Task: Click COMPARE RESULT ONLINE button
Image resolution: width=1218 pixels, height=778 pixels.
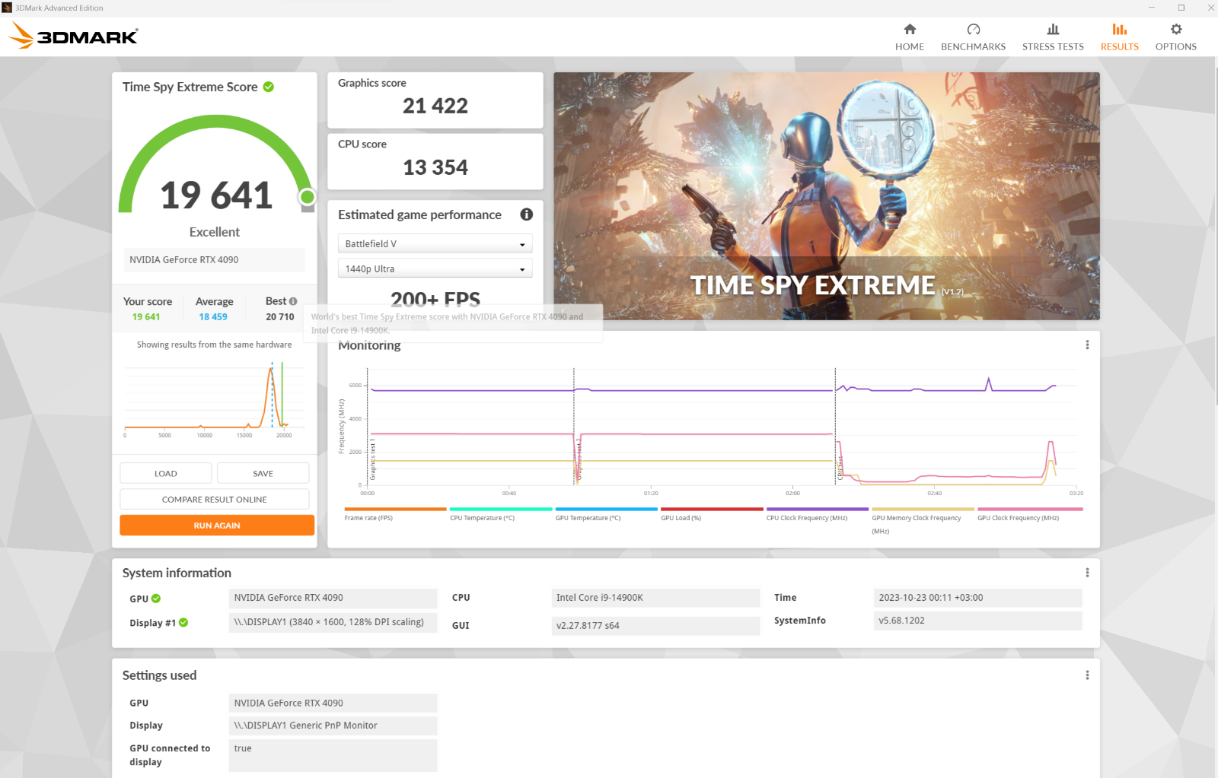Action: (x=215, y=499)
